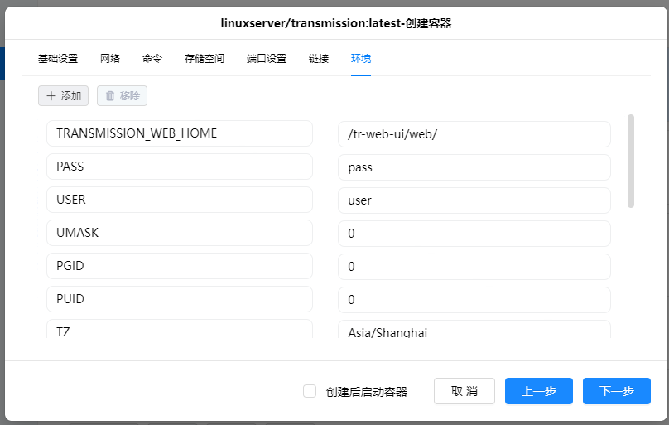
Task: Select the Asia/Shanghai timezone value field
Action: [x=474, y=331]
